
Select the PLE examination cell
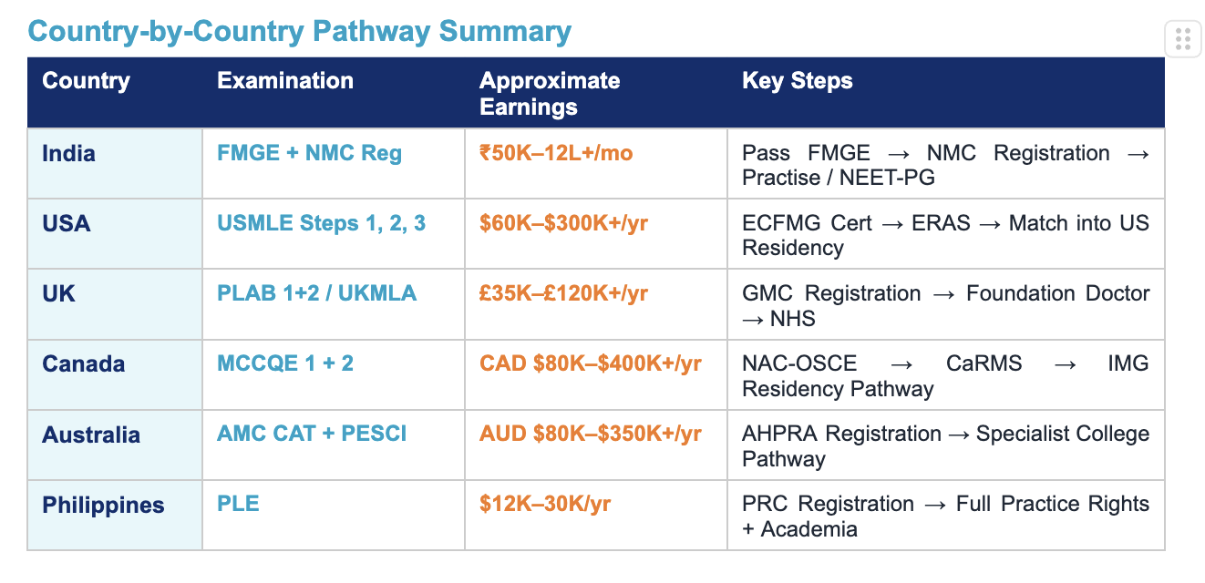click(x=238, y=504)
